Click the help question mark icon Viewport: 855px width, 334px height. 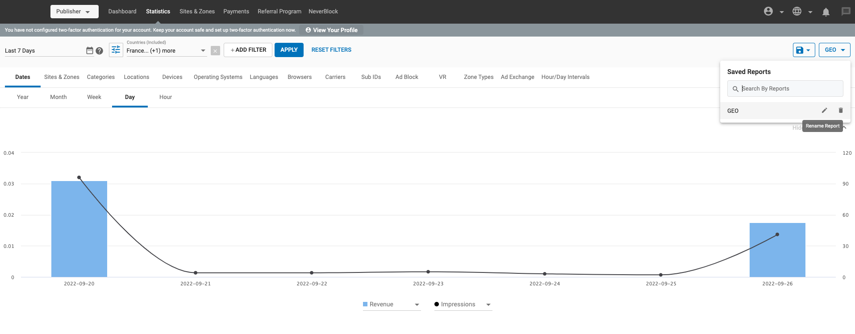(100, 51)
